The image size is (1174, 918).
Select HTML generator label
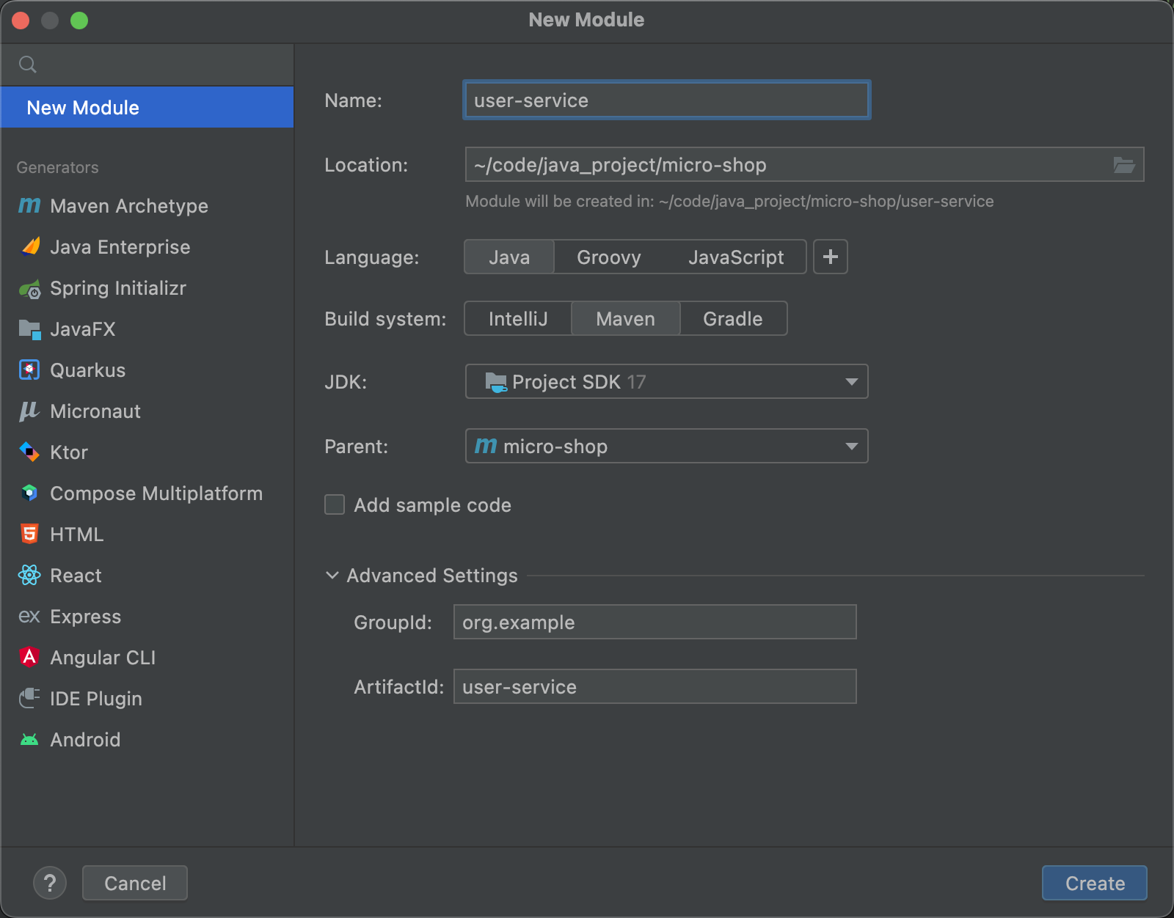pyautogui.click(x=77, y=535)
